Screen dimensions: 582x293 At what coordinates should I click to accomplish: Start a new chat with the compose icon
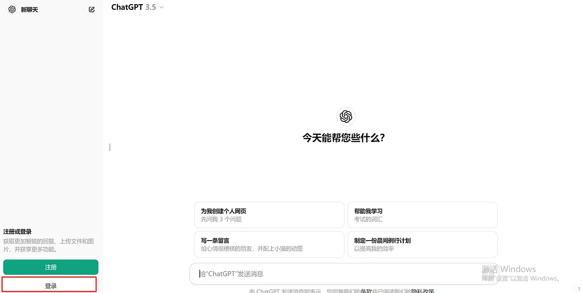coord(91,10)
